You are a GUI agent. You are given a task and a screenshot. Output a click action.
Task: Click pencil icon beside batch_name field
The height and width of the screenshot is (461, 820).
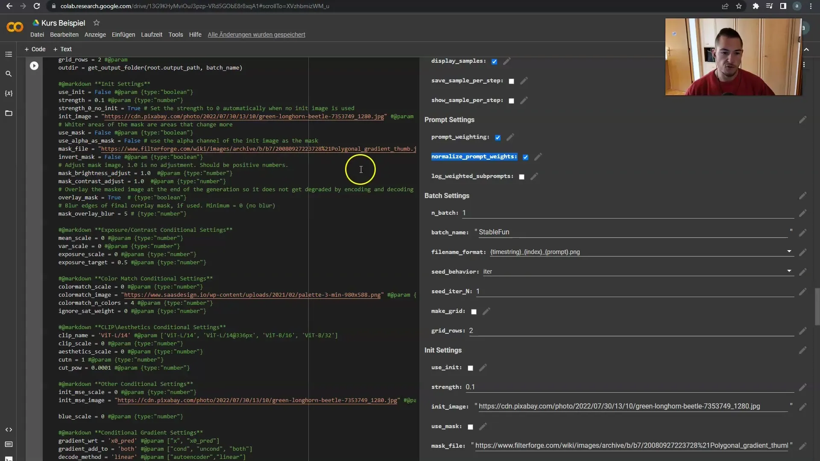coord(803,233)
